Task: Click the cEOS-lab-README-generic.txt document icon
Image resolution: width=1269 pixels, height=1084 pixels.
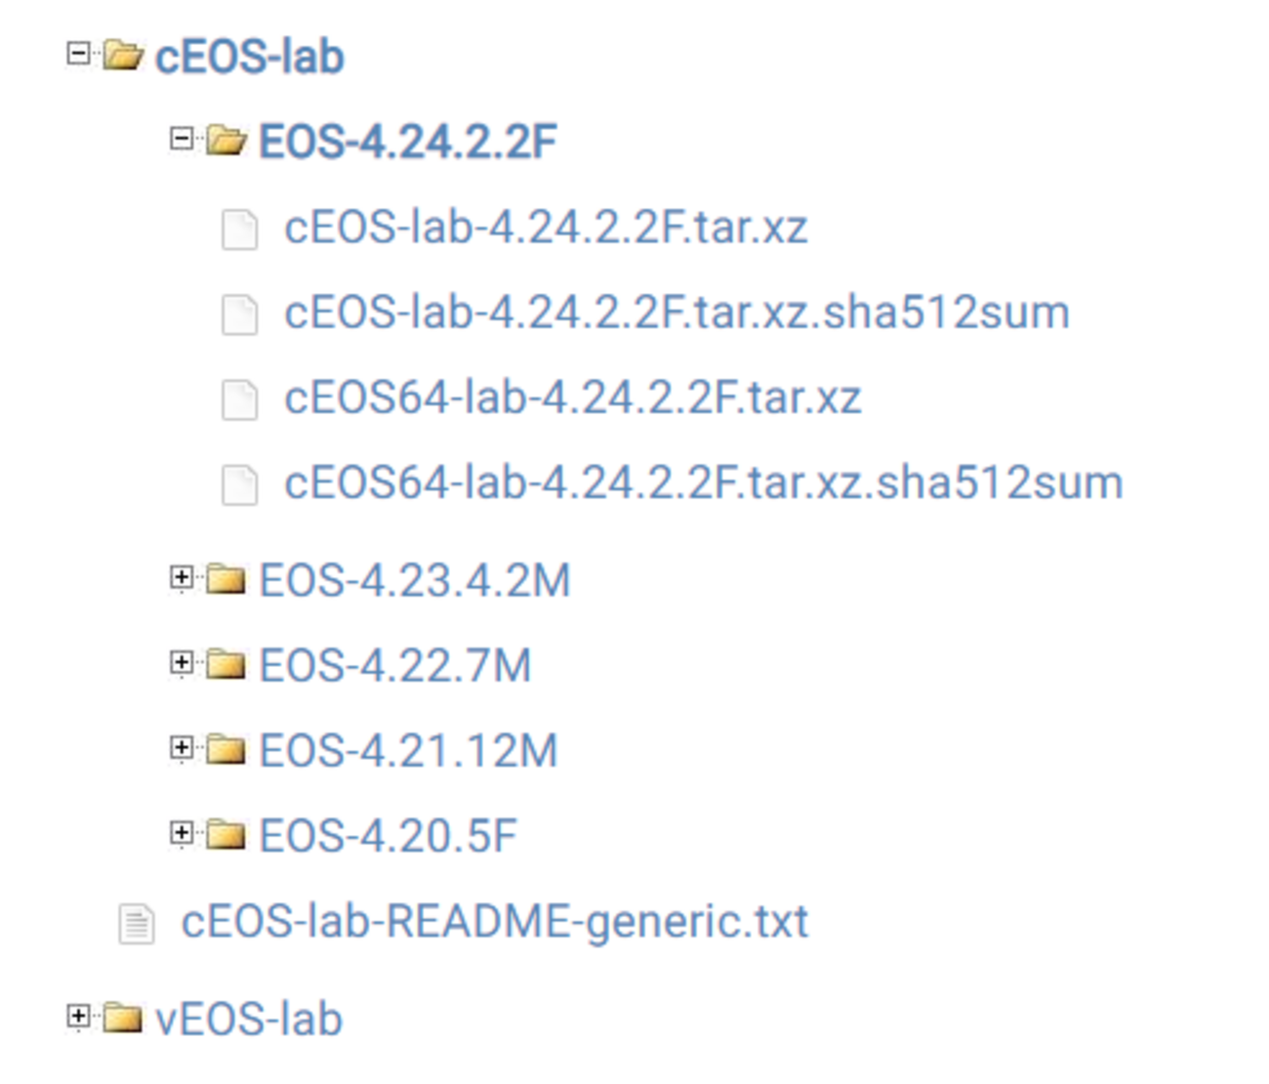Action: 137,923
